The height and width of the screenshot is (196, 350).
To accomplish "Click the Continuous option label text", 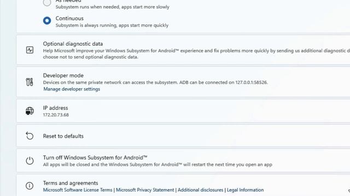I will (69, 19).
